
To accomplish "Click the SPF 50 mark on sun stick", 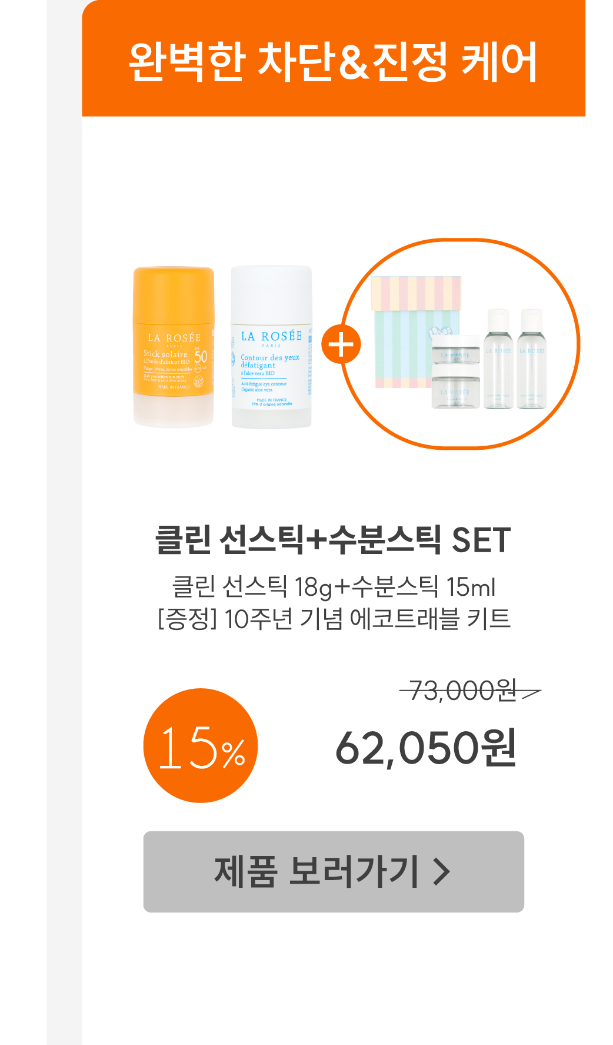I will pyautogui.click(x=201, y=356).
